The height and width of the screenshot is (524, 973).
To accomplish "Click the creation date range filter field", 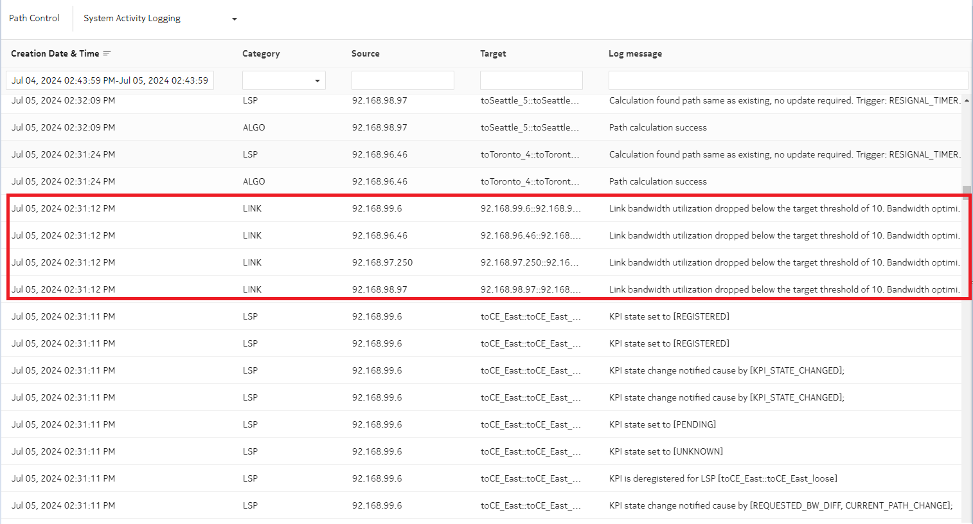I will click(110, 80).
